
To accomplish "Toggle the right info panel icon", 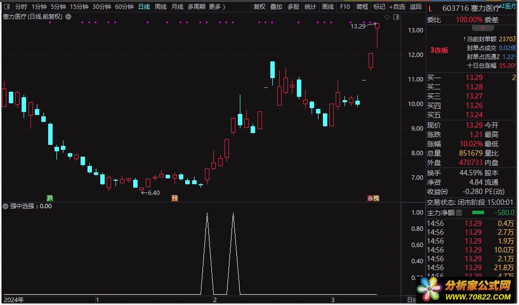I will coord(396,17).
